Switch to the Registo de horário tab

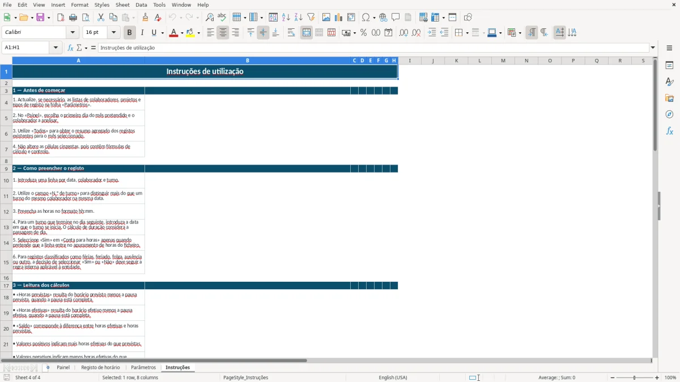(x=100, y=367)
